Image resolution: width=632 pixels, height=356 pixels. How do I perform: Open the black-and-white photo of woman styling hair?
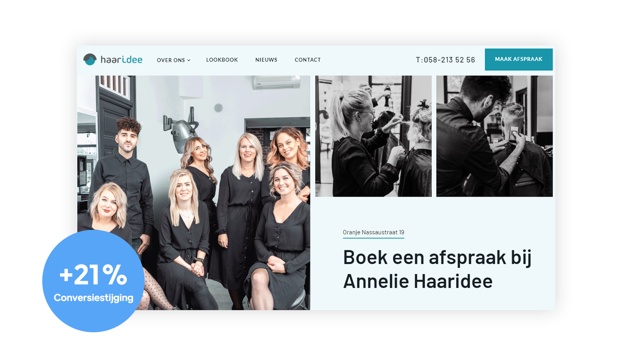[373, 136]
